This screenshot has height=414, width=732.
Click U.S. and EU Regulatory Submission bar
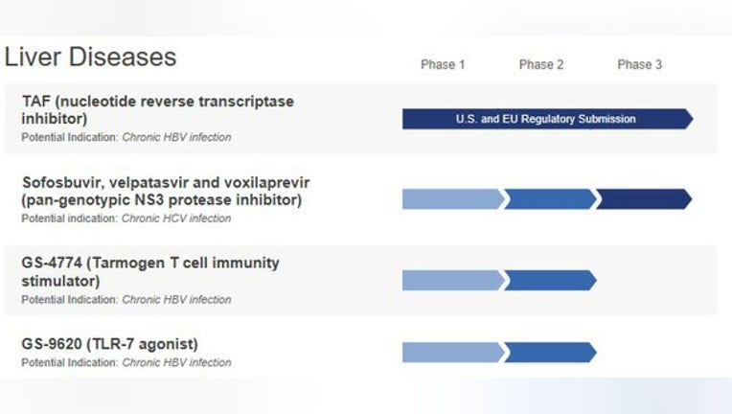(548, 119)
